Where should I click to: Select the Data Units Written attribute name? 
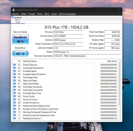(x=31, y=84)
